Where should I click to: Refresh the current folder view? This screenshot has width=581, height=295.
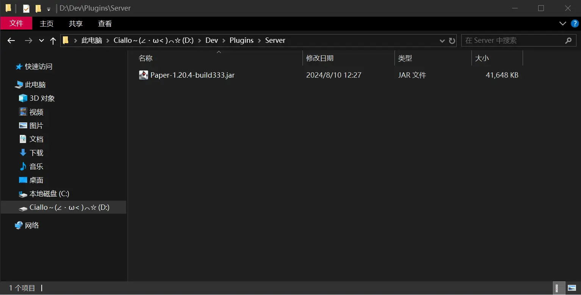tap(452, 41)
